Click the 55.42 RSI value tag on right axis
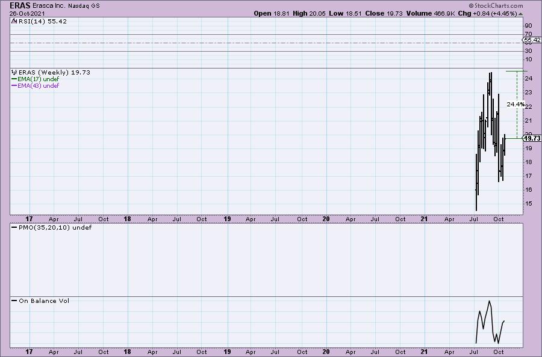Viewport: 542px width, 357px height. (x=532, y=40)
